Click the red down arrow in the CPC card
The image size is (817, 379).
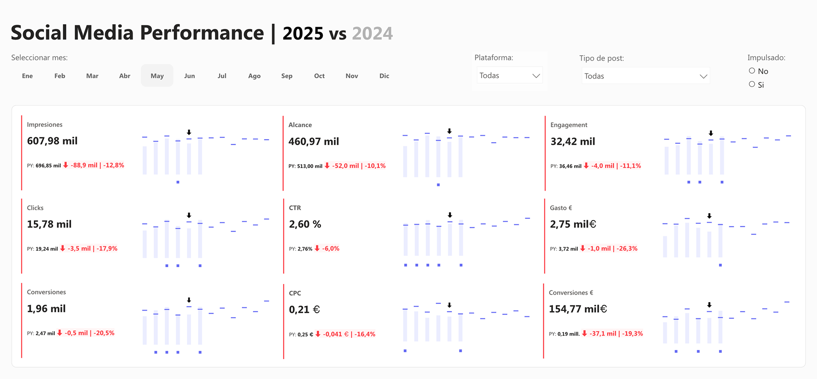[x=318, y=334]
